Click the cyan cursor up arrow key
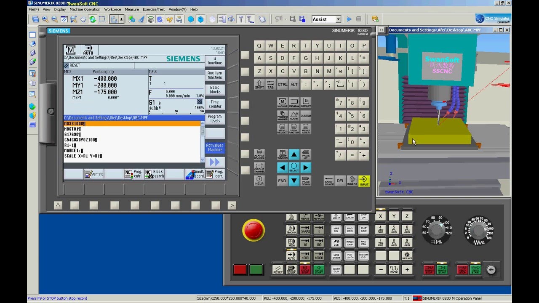Viewport: 539px width, 303px height. [294, 154]
